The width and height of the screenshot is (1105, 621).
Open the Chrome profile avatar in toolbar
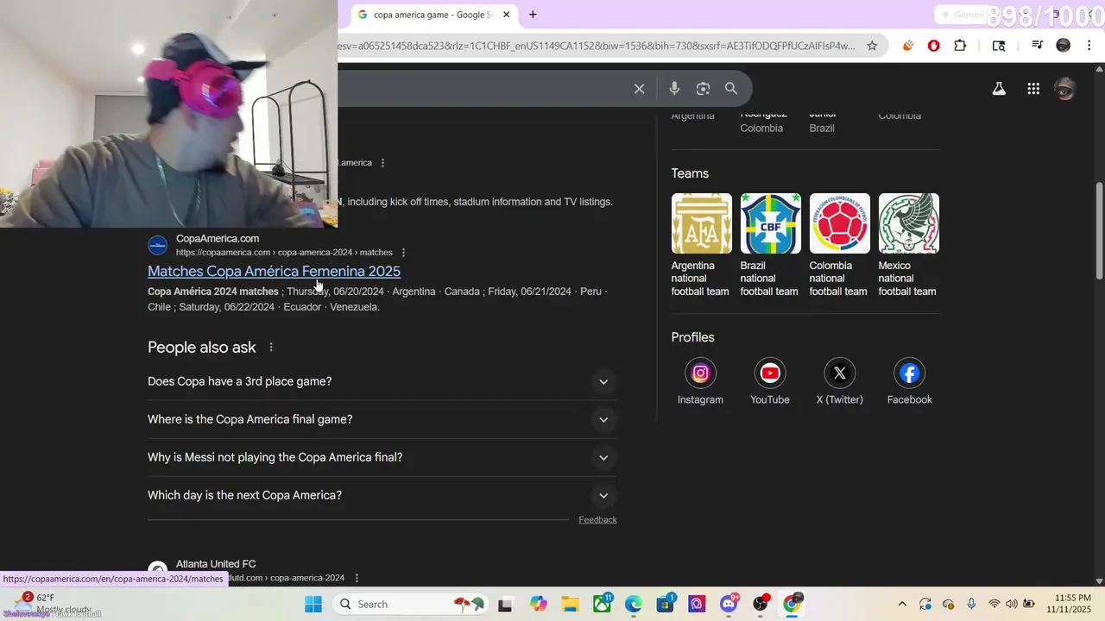tap(1064, 46)
